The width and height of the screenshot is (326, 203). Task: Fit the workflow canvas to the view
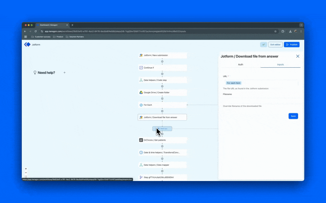point(26,177)
